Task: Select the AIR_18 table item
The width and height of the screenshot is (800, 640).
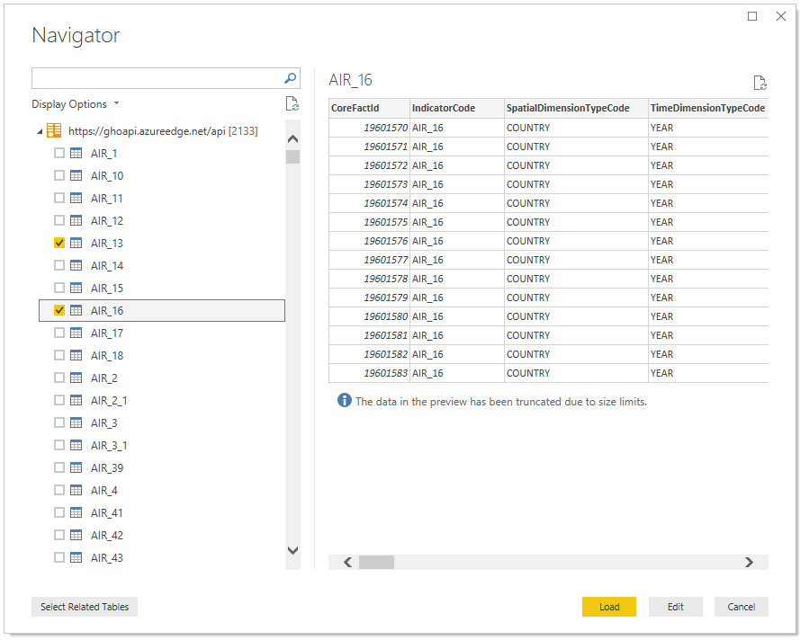Action: [107, 356]
